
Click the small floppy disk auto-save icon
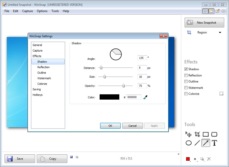(71, 157)
